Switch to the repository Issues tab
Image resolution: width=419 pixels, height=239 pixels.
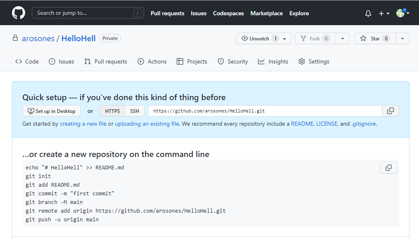tap(62, 61)
